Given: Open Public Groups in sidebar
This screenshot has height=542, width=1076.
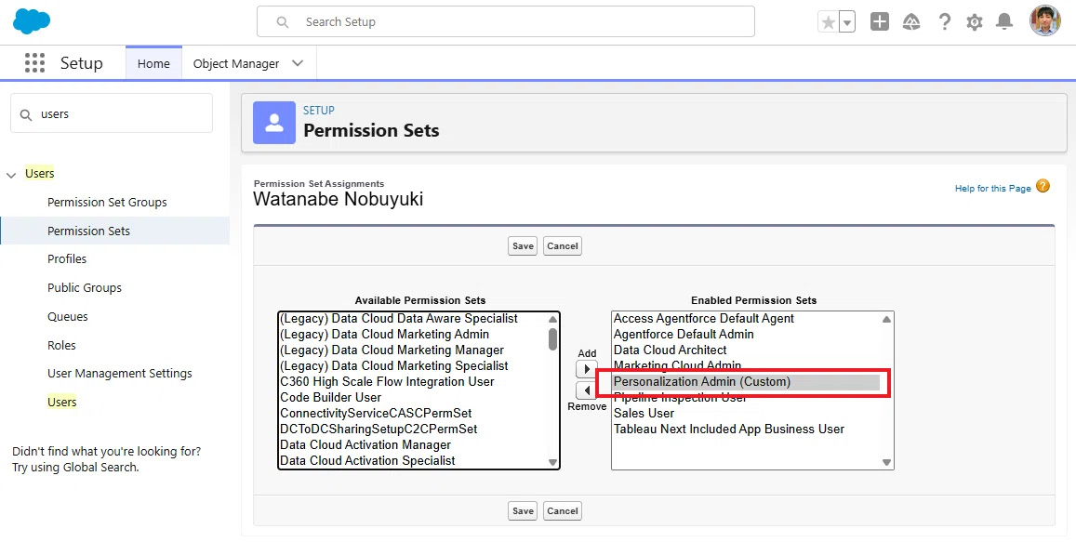Looking at the screenshot, I should tap(85, 288).
